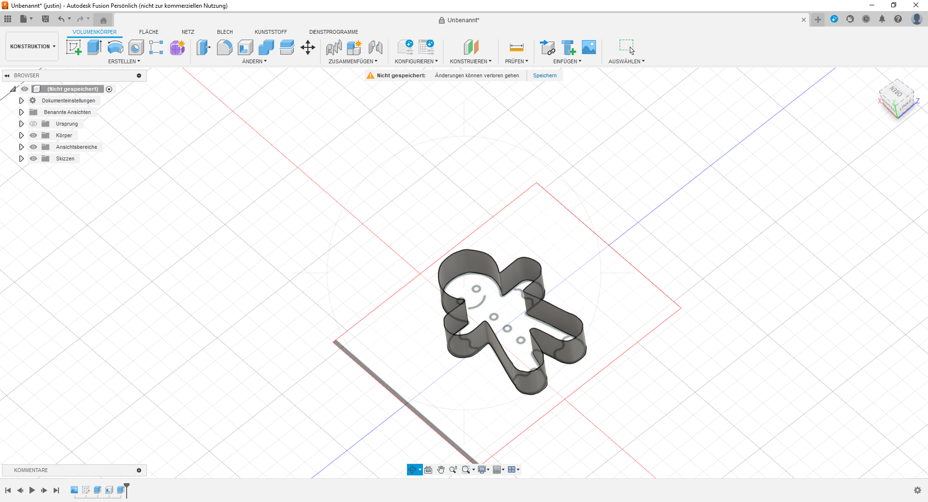The image size is (928, 502).
Task: Choose the Fillet tool in Ändern group
Action: (x=224, y=47)
